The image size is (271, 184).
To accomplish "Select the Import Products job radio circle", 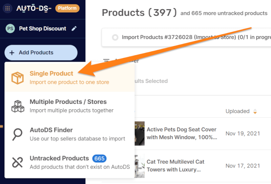I will coord(115,37).
